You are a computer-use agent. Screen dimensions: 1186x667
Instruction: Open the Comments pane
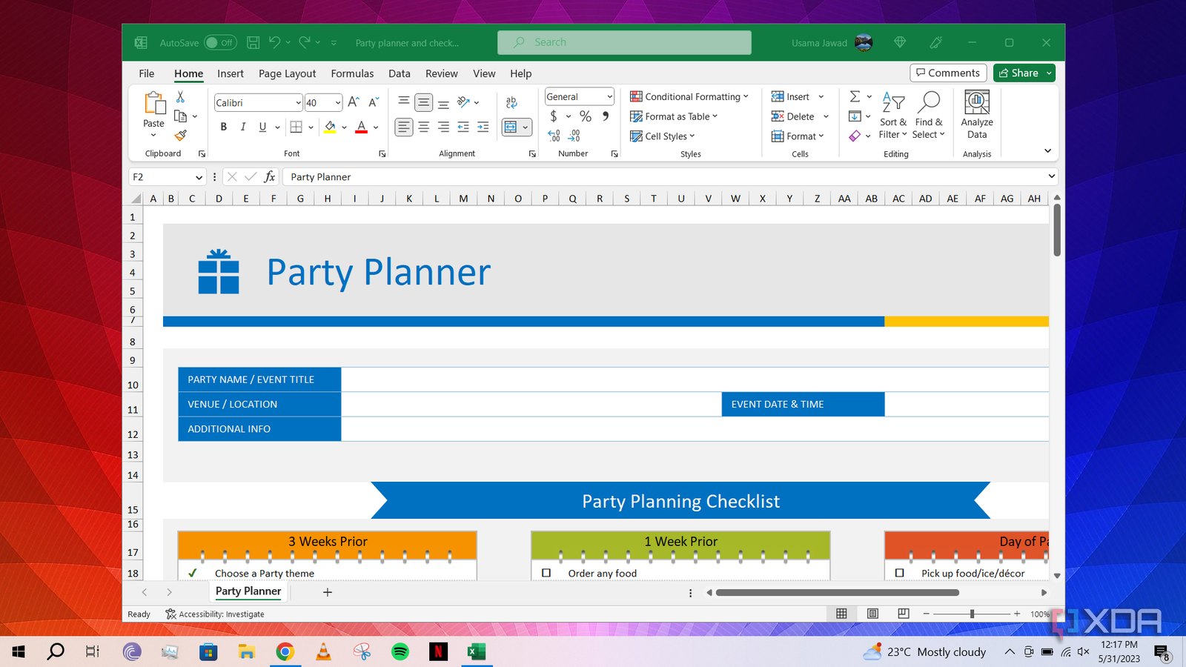click(948, 73)
